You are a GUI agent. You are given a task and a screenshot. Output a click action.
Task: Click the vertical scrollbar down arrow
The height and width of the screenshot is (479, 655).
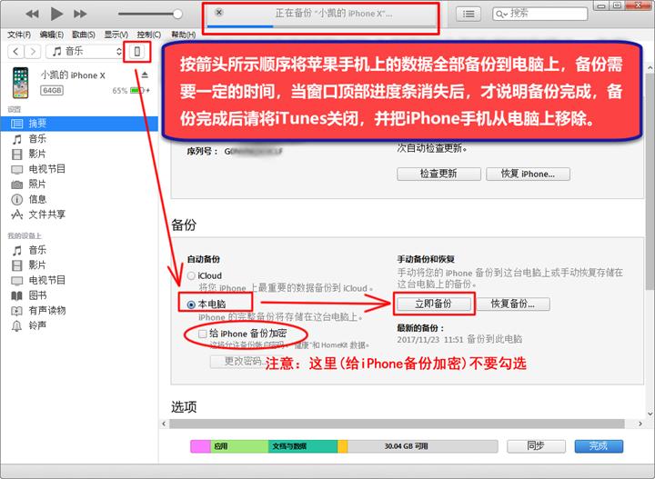650,414
